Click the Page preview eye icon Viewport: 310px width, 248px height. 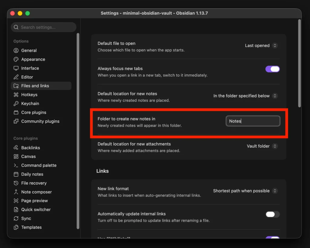(x=16, y=201)
